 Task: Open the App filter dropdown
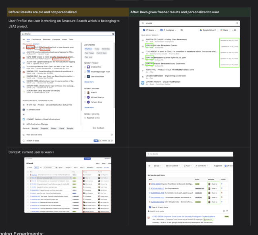158,166
